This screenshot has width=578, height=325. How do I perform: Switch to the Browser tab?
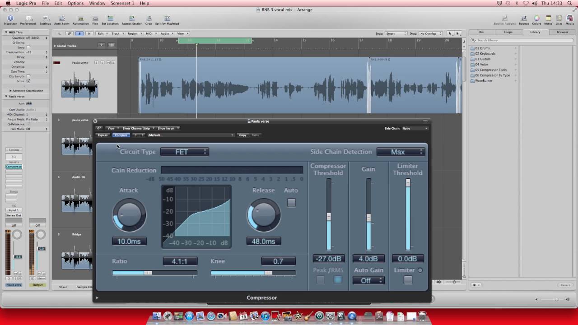[562, 32]
